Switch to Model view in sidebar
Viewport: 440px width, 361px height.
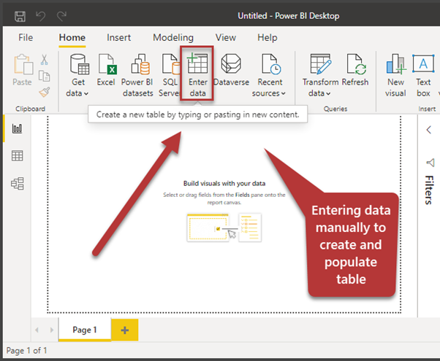17,184
